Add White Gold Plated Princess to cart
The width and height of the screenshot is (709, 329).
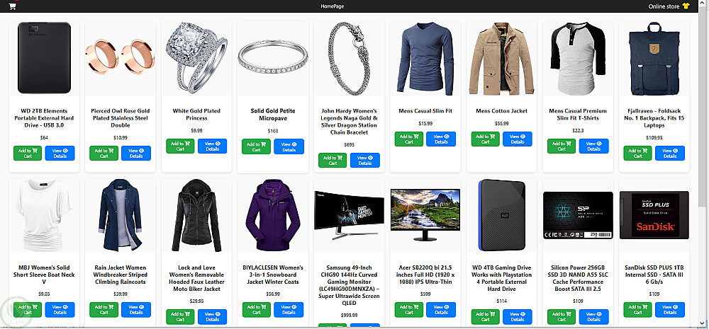180,146
